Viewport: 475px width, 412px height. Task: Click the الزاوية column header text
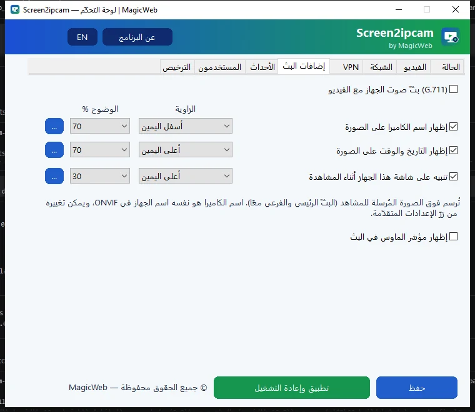tap(186, 109)
